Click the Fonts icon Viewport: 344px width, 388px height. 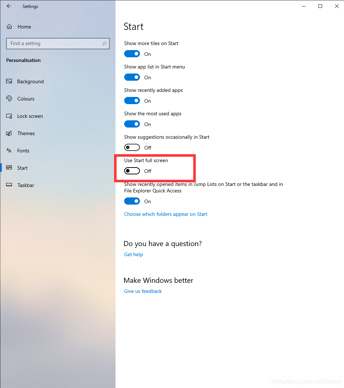pyautogui.click(x=9, y=151)
